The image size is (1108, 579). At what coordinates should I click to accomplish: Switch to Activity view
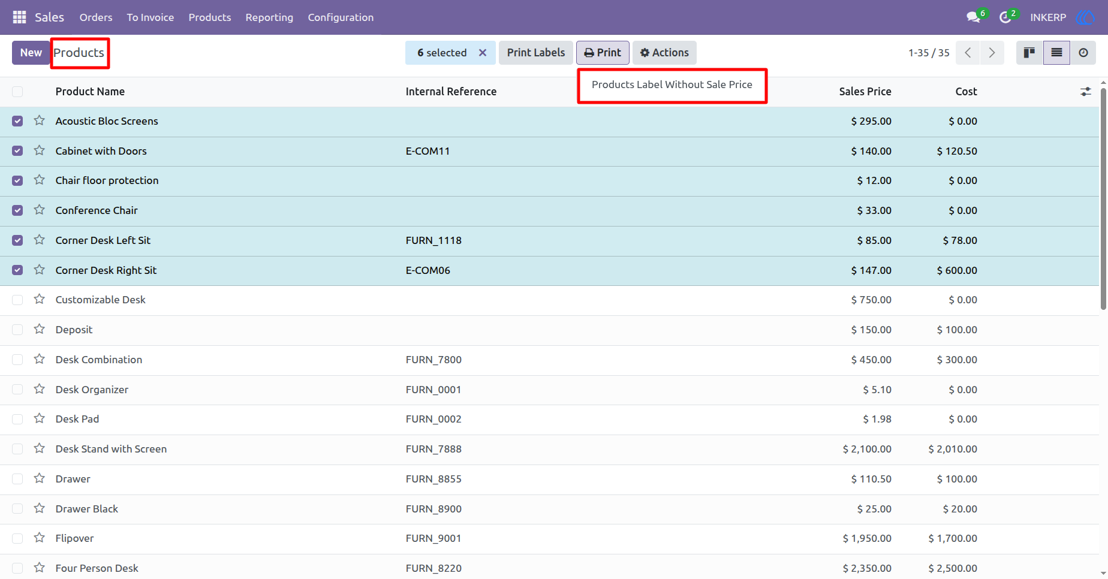1083,53
